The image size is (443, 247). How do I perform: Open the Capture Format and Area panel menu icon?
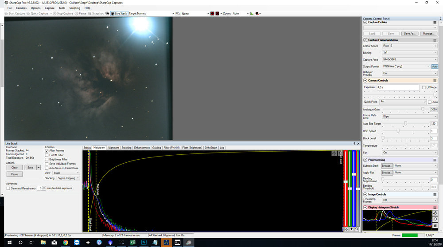pyautogui.click(x=435, y=40)
